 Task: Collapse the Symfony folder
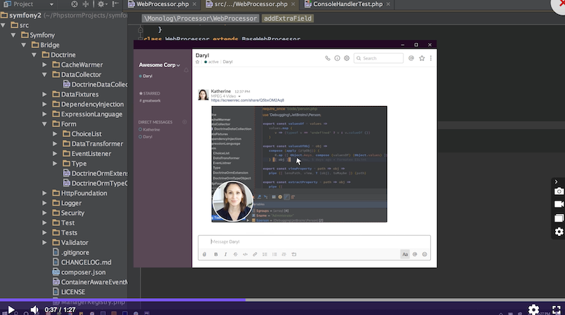click(x=13, y=35)
